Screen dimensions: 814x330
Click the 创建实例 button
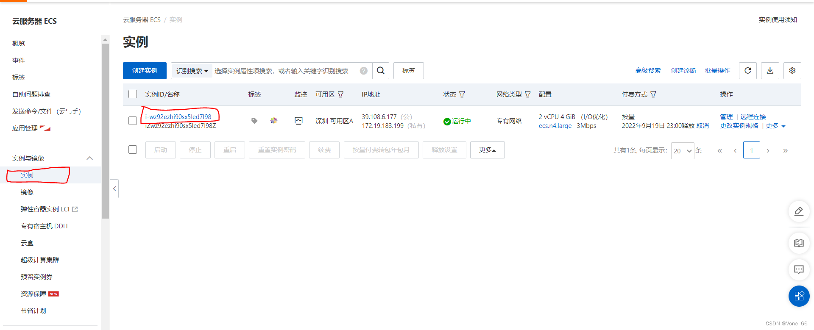coord(145,71)
